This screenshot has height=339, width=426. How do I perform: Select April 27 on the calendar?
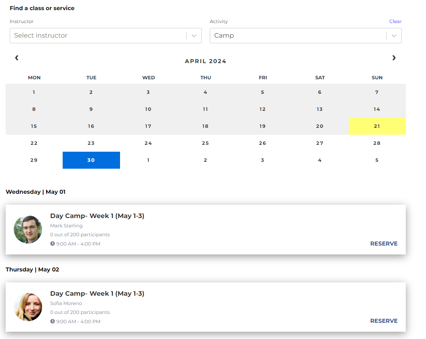tap(320, 143)
